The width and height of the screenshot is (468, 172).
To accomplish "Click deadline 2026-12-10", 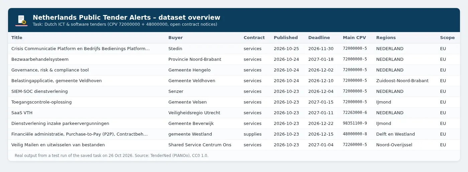I will [x=321, y=81].
